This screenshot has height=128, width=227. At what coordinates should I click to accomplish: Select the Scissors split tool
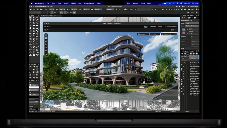(30, 44)
